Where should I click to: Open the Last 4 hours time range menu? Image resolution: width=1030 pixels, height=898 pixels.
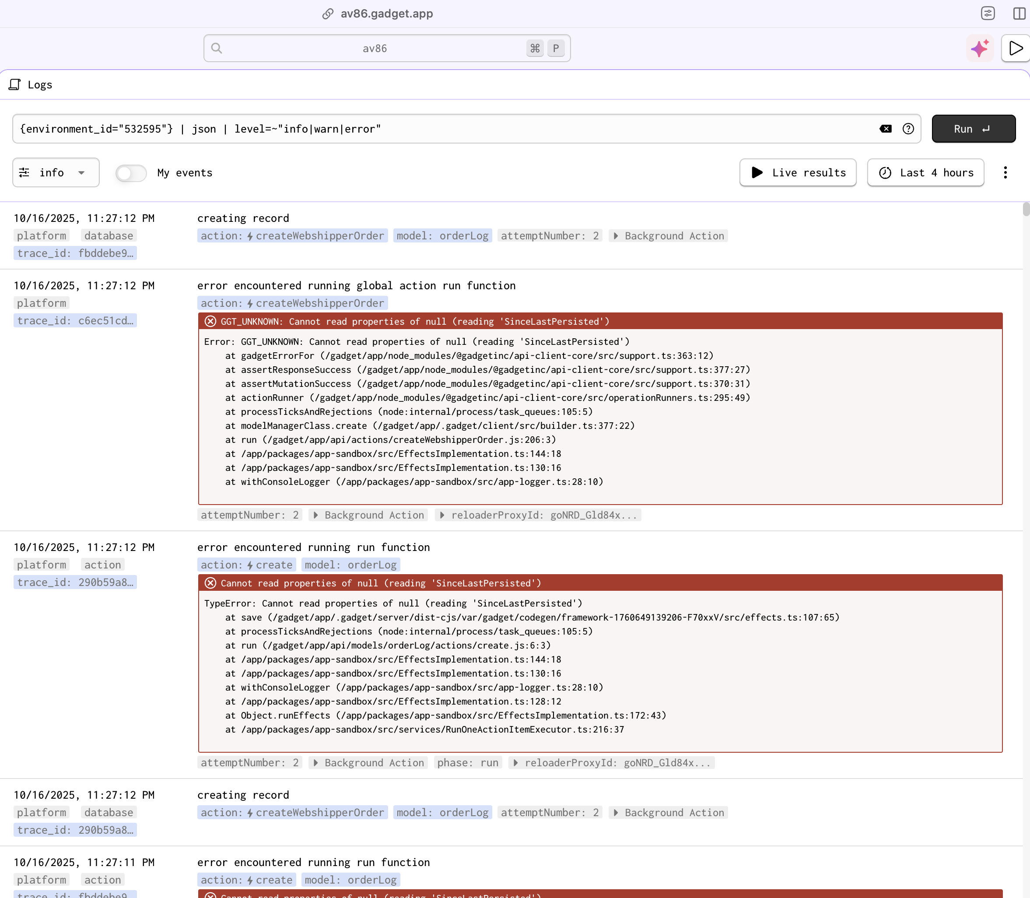click(x=925, y=172)
